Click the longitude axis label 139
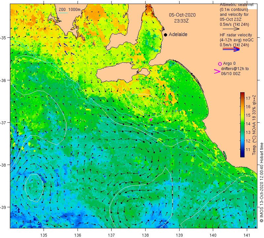264x238 pixels. point(179,235)
